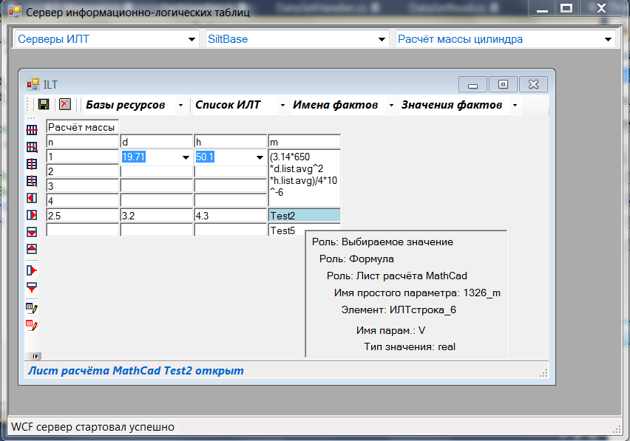Close the ILT child window
The image size is (630, 441).
point(534,85)
